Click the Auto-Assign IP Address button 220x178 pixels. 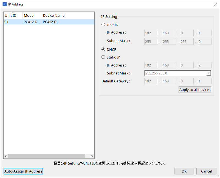click(x=23, y=171)
